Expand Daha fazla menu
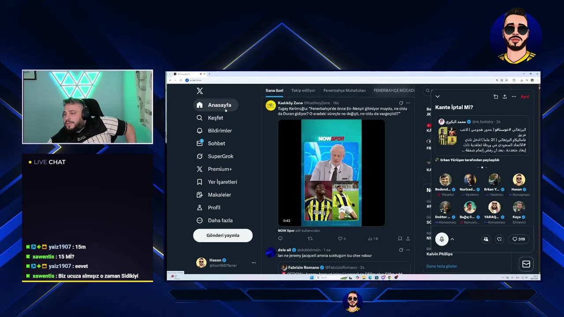This screenshot has width=564, height=317. 215,220
